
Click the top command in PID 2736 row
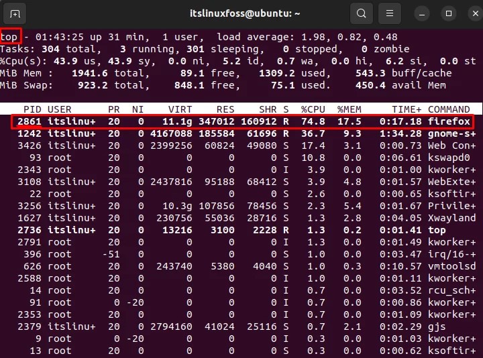click(437, 230)
